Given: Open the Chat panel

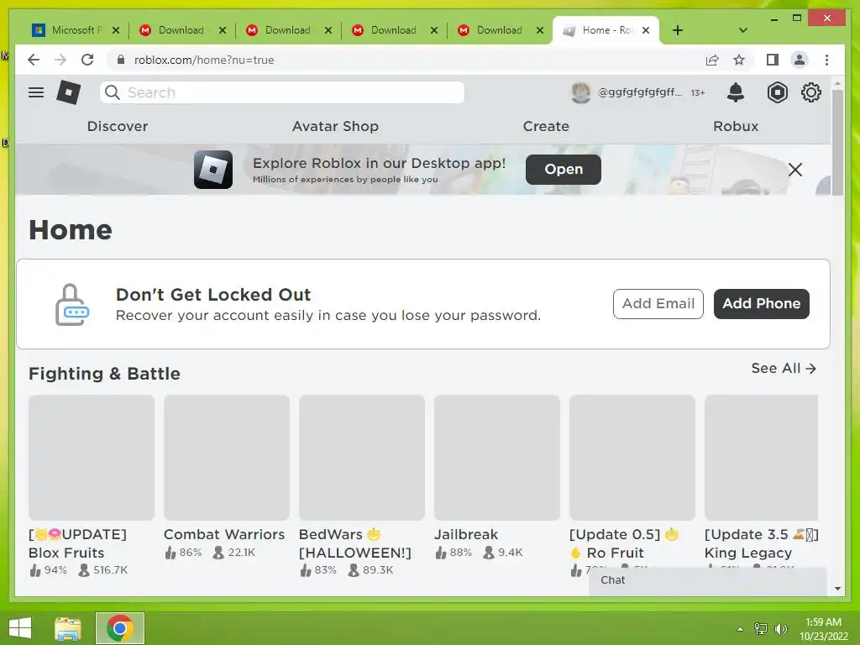Looking at the screenshot, I should click(x=707, y=580).
